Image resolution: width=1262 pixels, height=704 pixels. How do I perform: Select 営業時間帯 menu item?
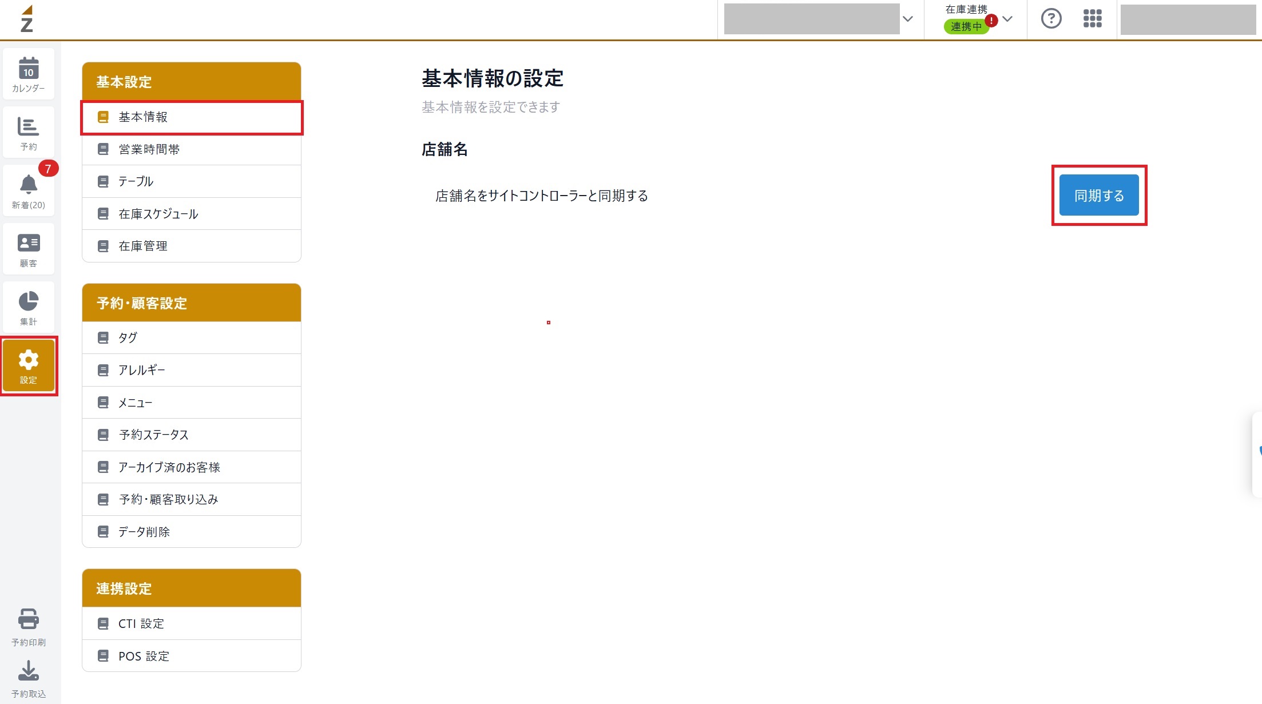click(192, 149)
